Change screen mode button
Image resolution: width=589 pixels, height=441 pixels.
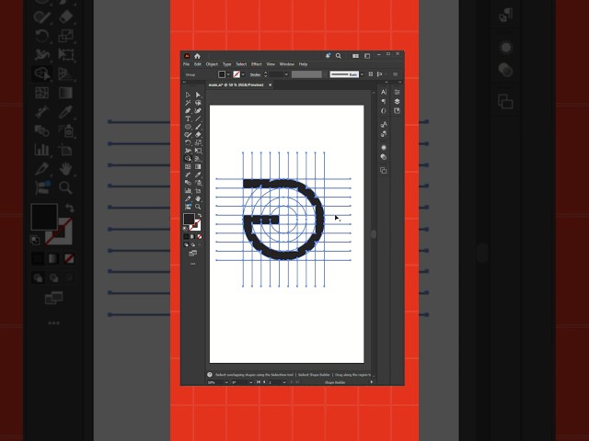coord(192,254)
